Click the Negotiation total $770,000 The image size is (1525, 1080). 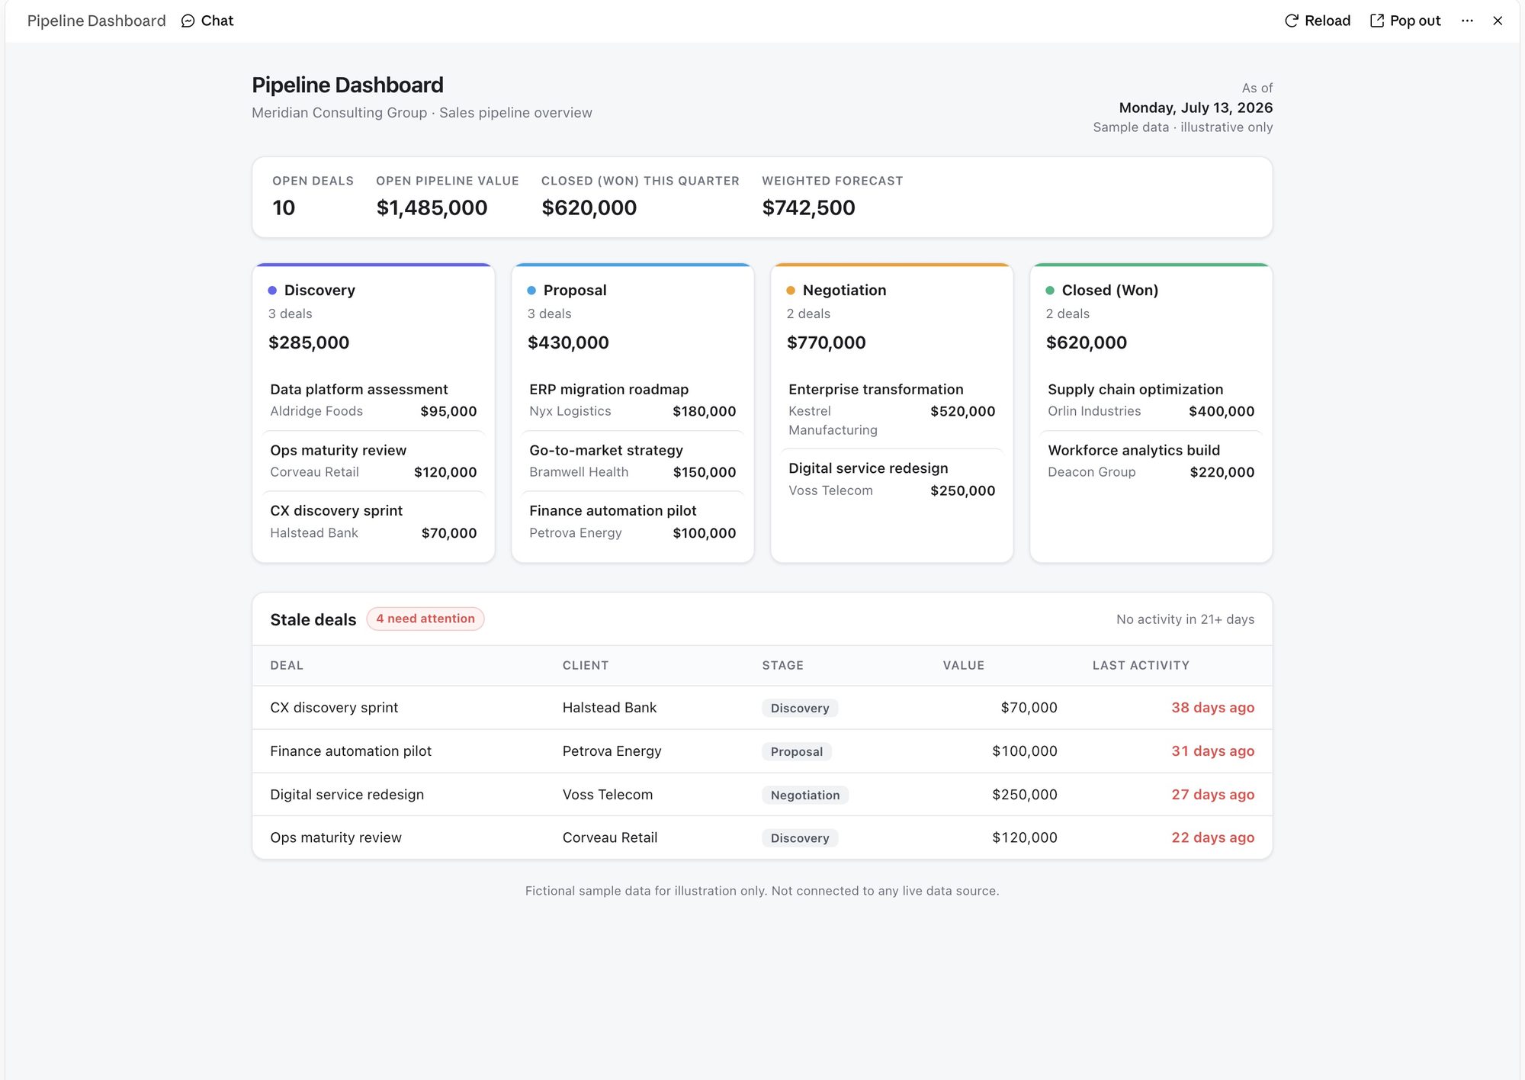coord(826,342)
